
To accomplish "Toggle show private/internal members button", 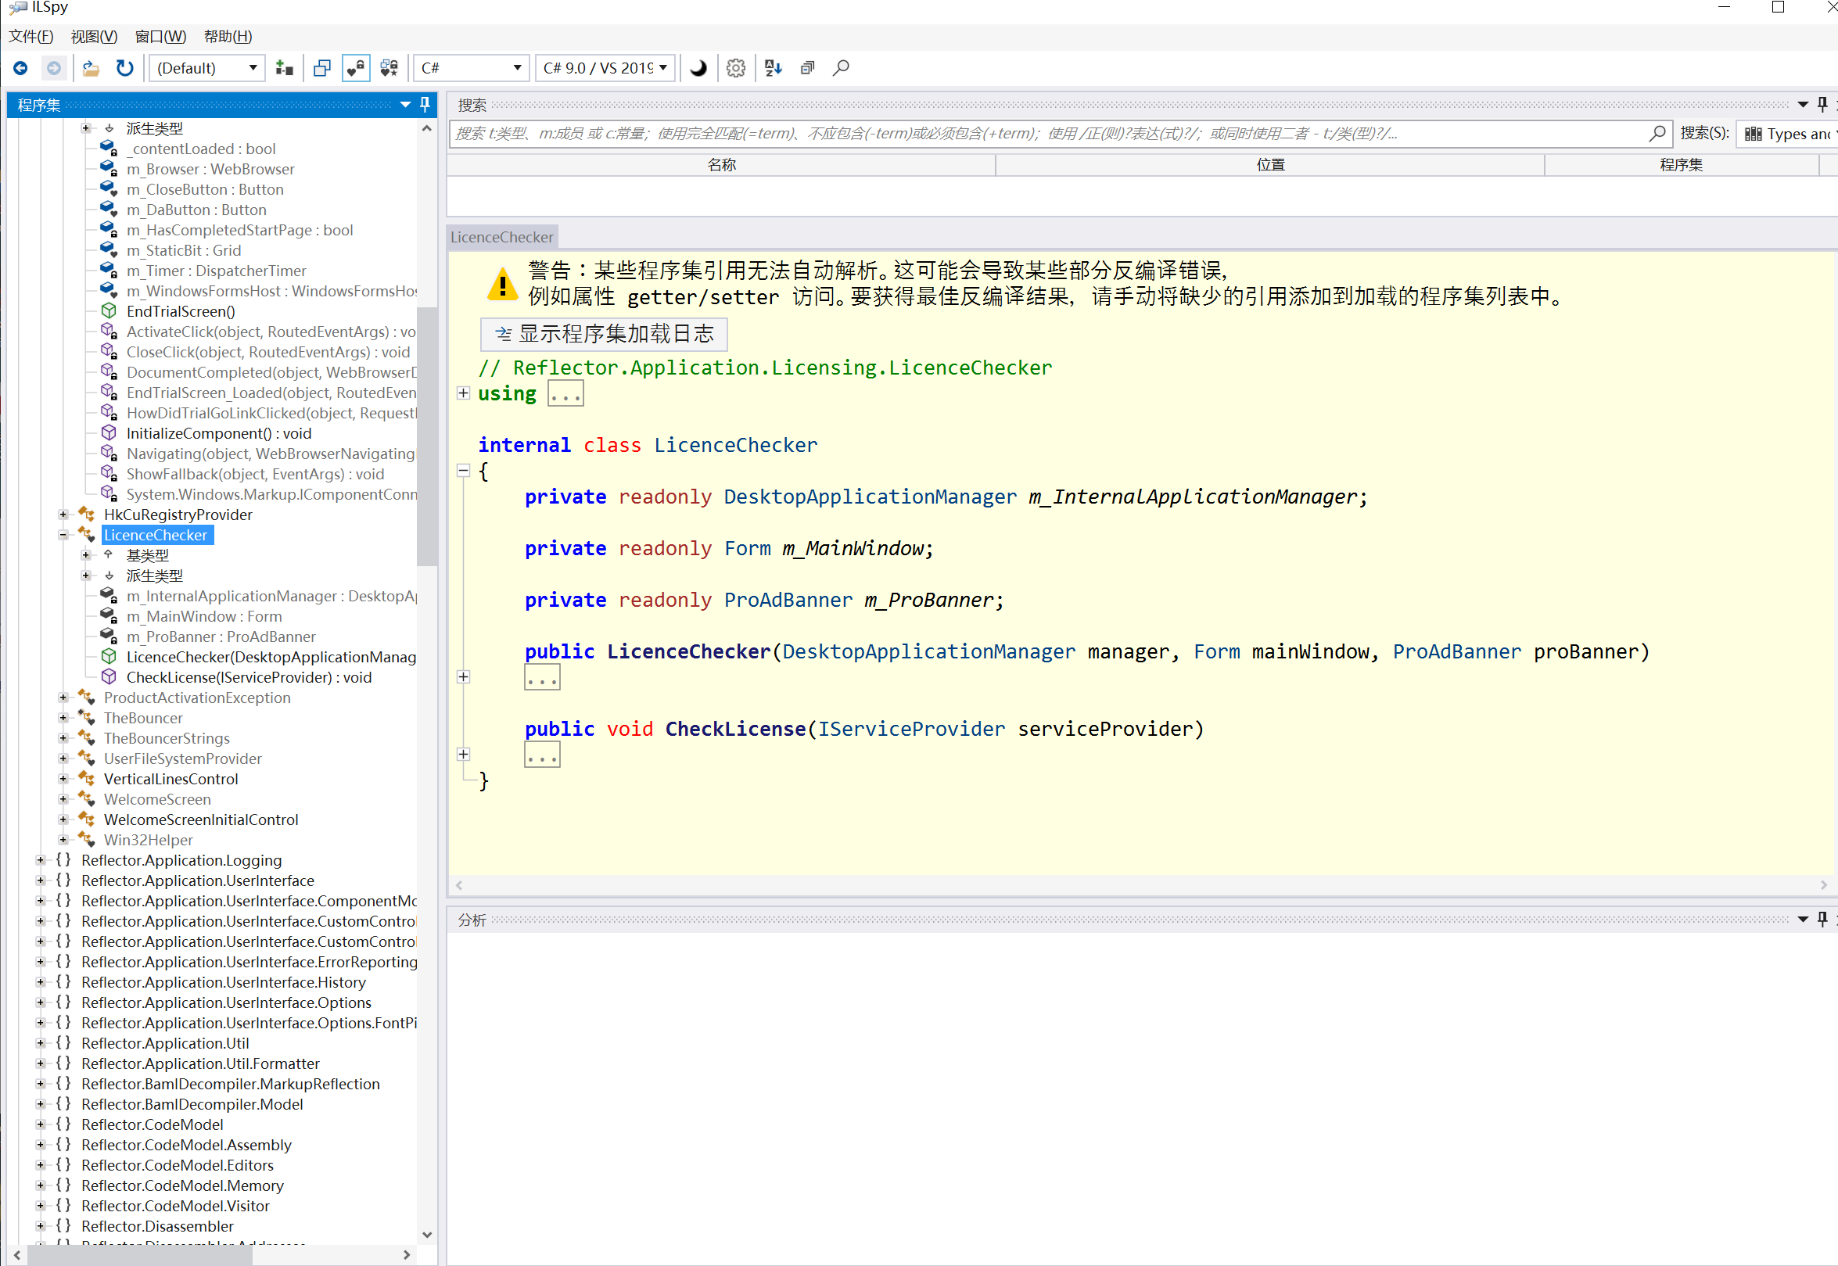I will point(355,68).
